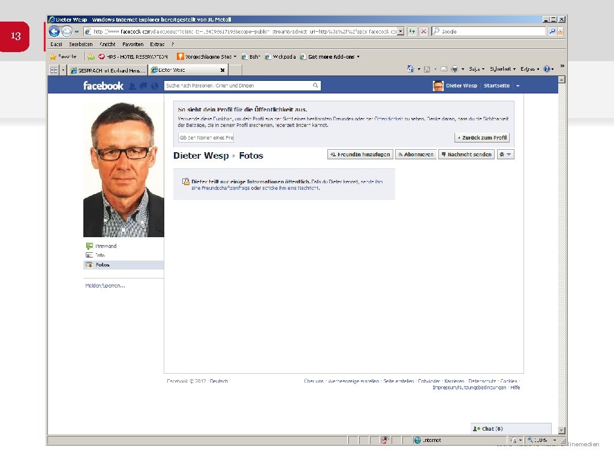Image resolution: width=614 pixels, height=460 pixels.
Task: Open the Bearbeiten menu
Action: [x=81, y=44]
